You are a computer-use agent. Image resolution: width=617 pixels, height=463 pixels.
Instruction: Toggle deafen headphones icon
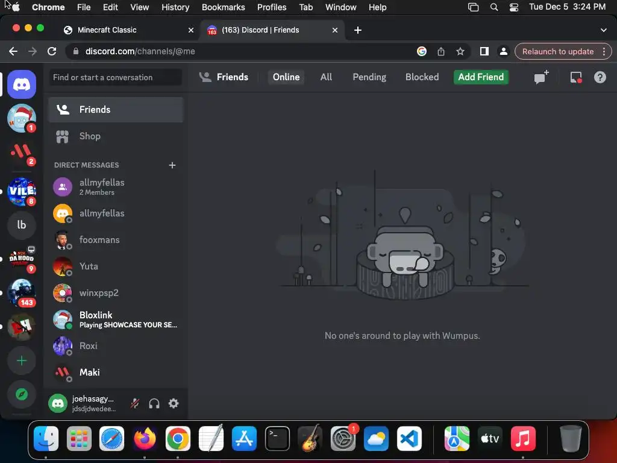pyautogui.click(x=154, y=403)
